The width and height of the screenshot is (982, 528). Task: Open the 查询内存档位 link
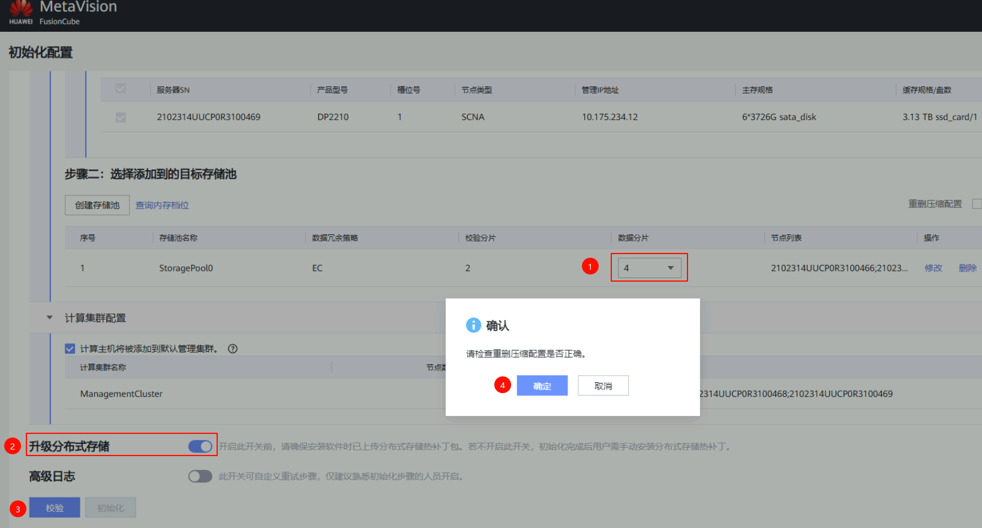[x=162, y=205]
